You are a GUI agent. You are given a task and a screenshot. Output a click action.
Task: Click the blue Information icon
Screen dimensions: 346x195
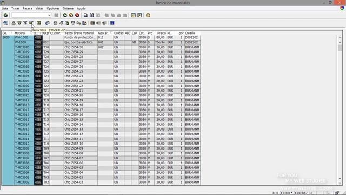pyautogui.click(x=112, y=23)
